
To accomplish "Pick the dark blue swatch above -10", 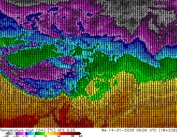I will pyautogui.click(x=26, y=133).
